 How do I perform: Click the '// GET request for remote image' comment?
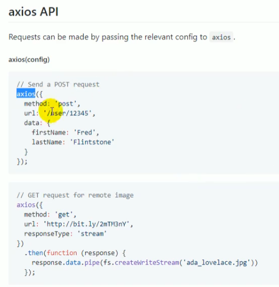tap(75, 195)
